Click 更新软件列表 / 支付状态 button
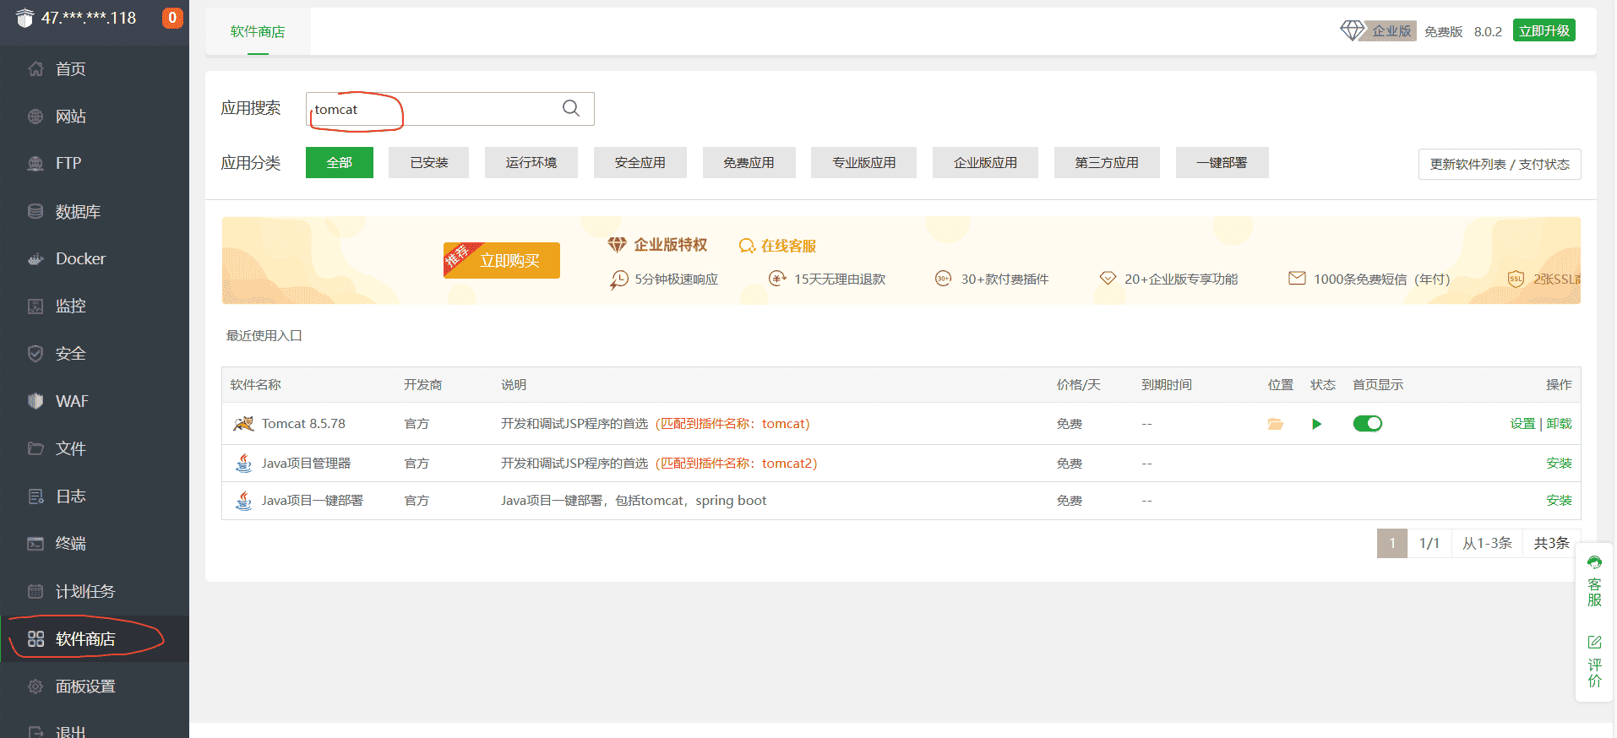 point(1500,165)
